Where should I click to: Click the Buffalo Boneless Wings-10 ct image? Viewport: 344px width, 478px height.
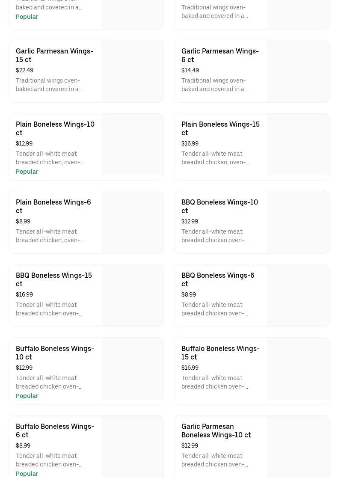click(x=133, y=369)
